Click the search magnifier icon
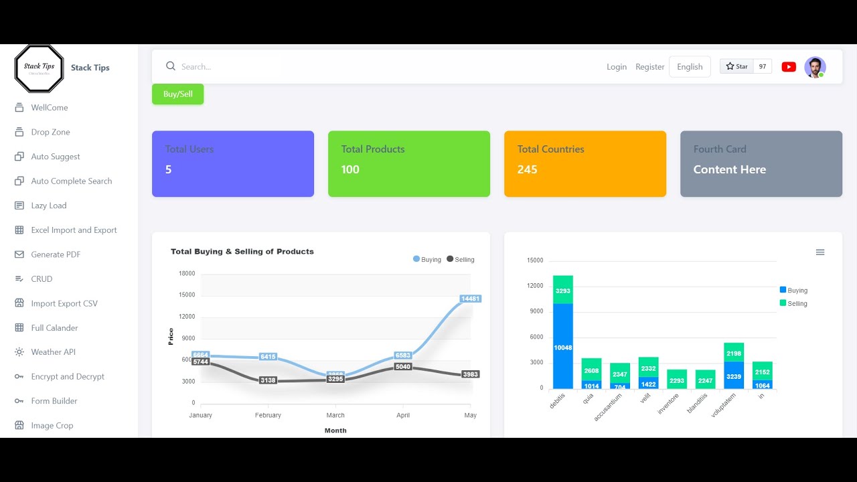The height and width of the screenshot is (482, 857). click(x=171, y=66)
